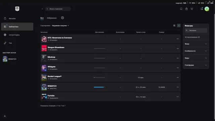The width and height of the screenshot is (215, 121).
Task: Go back with the arrow icon
Action: coord(42,9)
